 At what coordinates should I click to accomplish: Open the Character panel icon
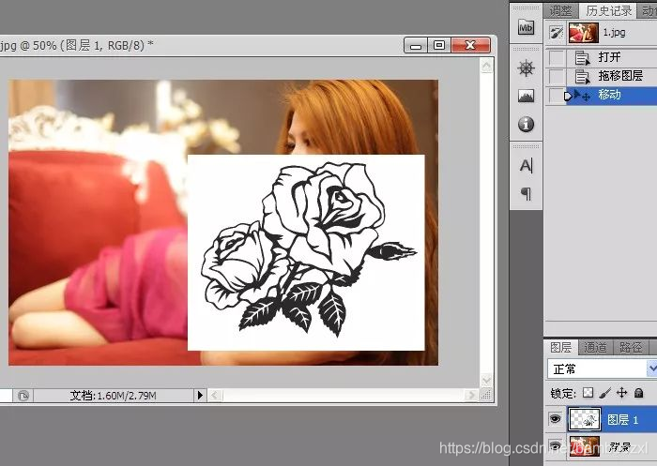pyautogui.click(x=526, y=166)
